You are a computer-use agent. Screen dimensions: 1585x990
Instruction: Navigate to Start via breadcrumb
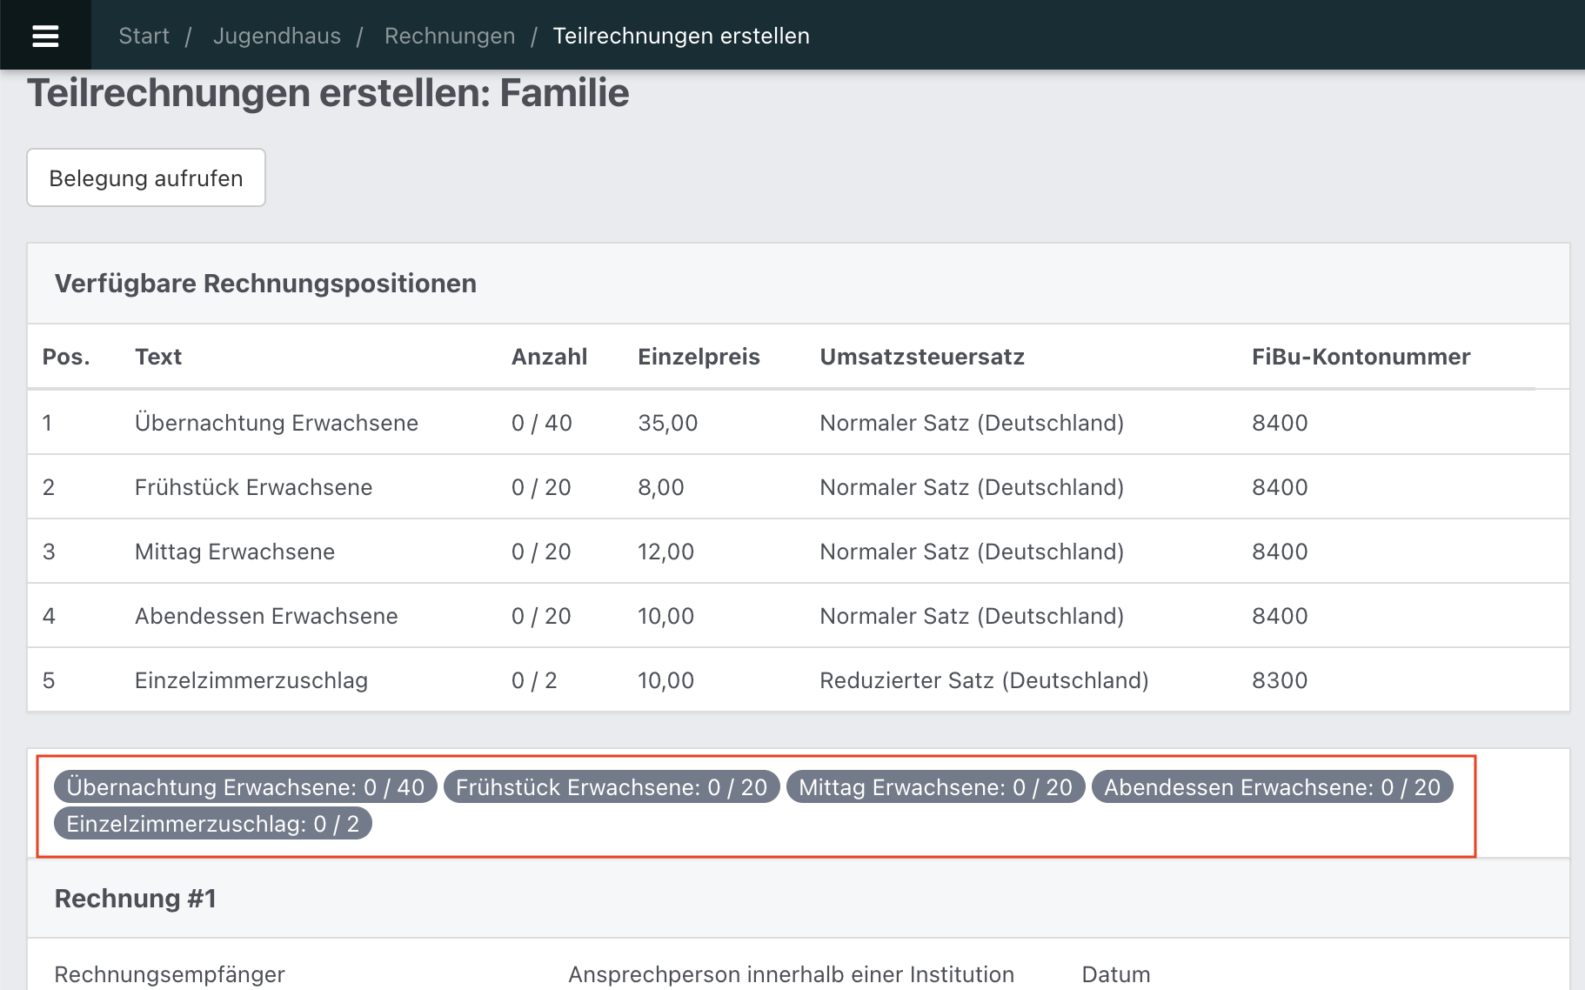click(x=144, y=36)
